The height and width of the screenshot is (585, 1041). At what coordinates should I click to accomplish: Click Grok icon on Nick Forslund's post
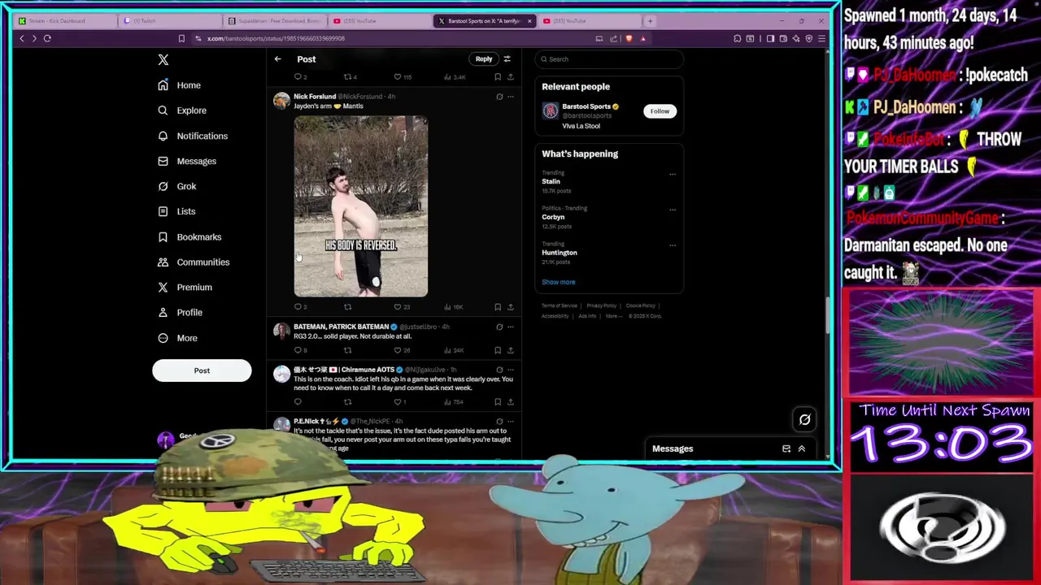[499, 97]
